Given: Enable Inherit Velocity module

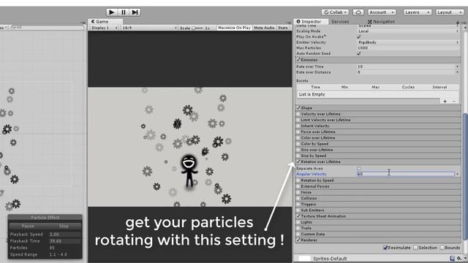Looking at the screenshot, I should tap(298, 126).
